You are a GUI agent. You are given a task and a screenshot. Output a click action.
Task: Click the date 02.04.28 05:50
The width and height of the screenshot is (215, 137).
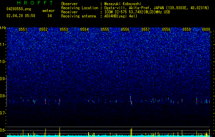[21, 16]
